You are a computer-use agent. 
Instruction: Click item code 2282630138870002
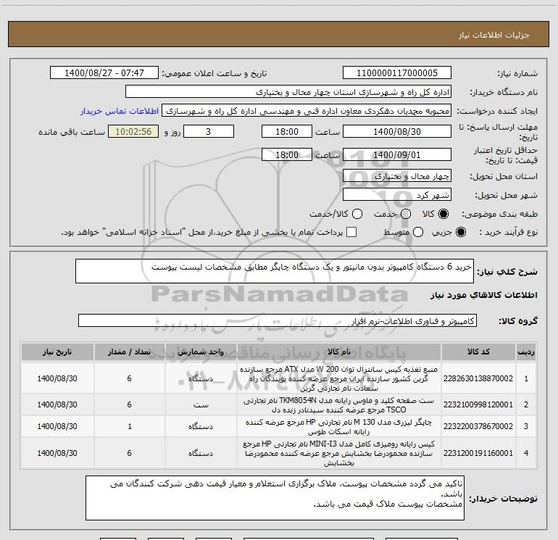click(x=478, y=378)
